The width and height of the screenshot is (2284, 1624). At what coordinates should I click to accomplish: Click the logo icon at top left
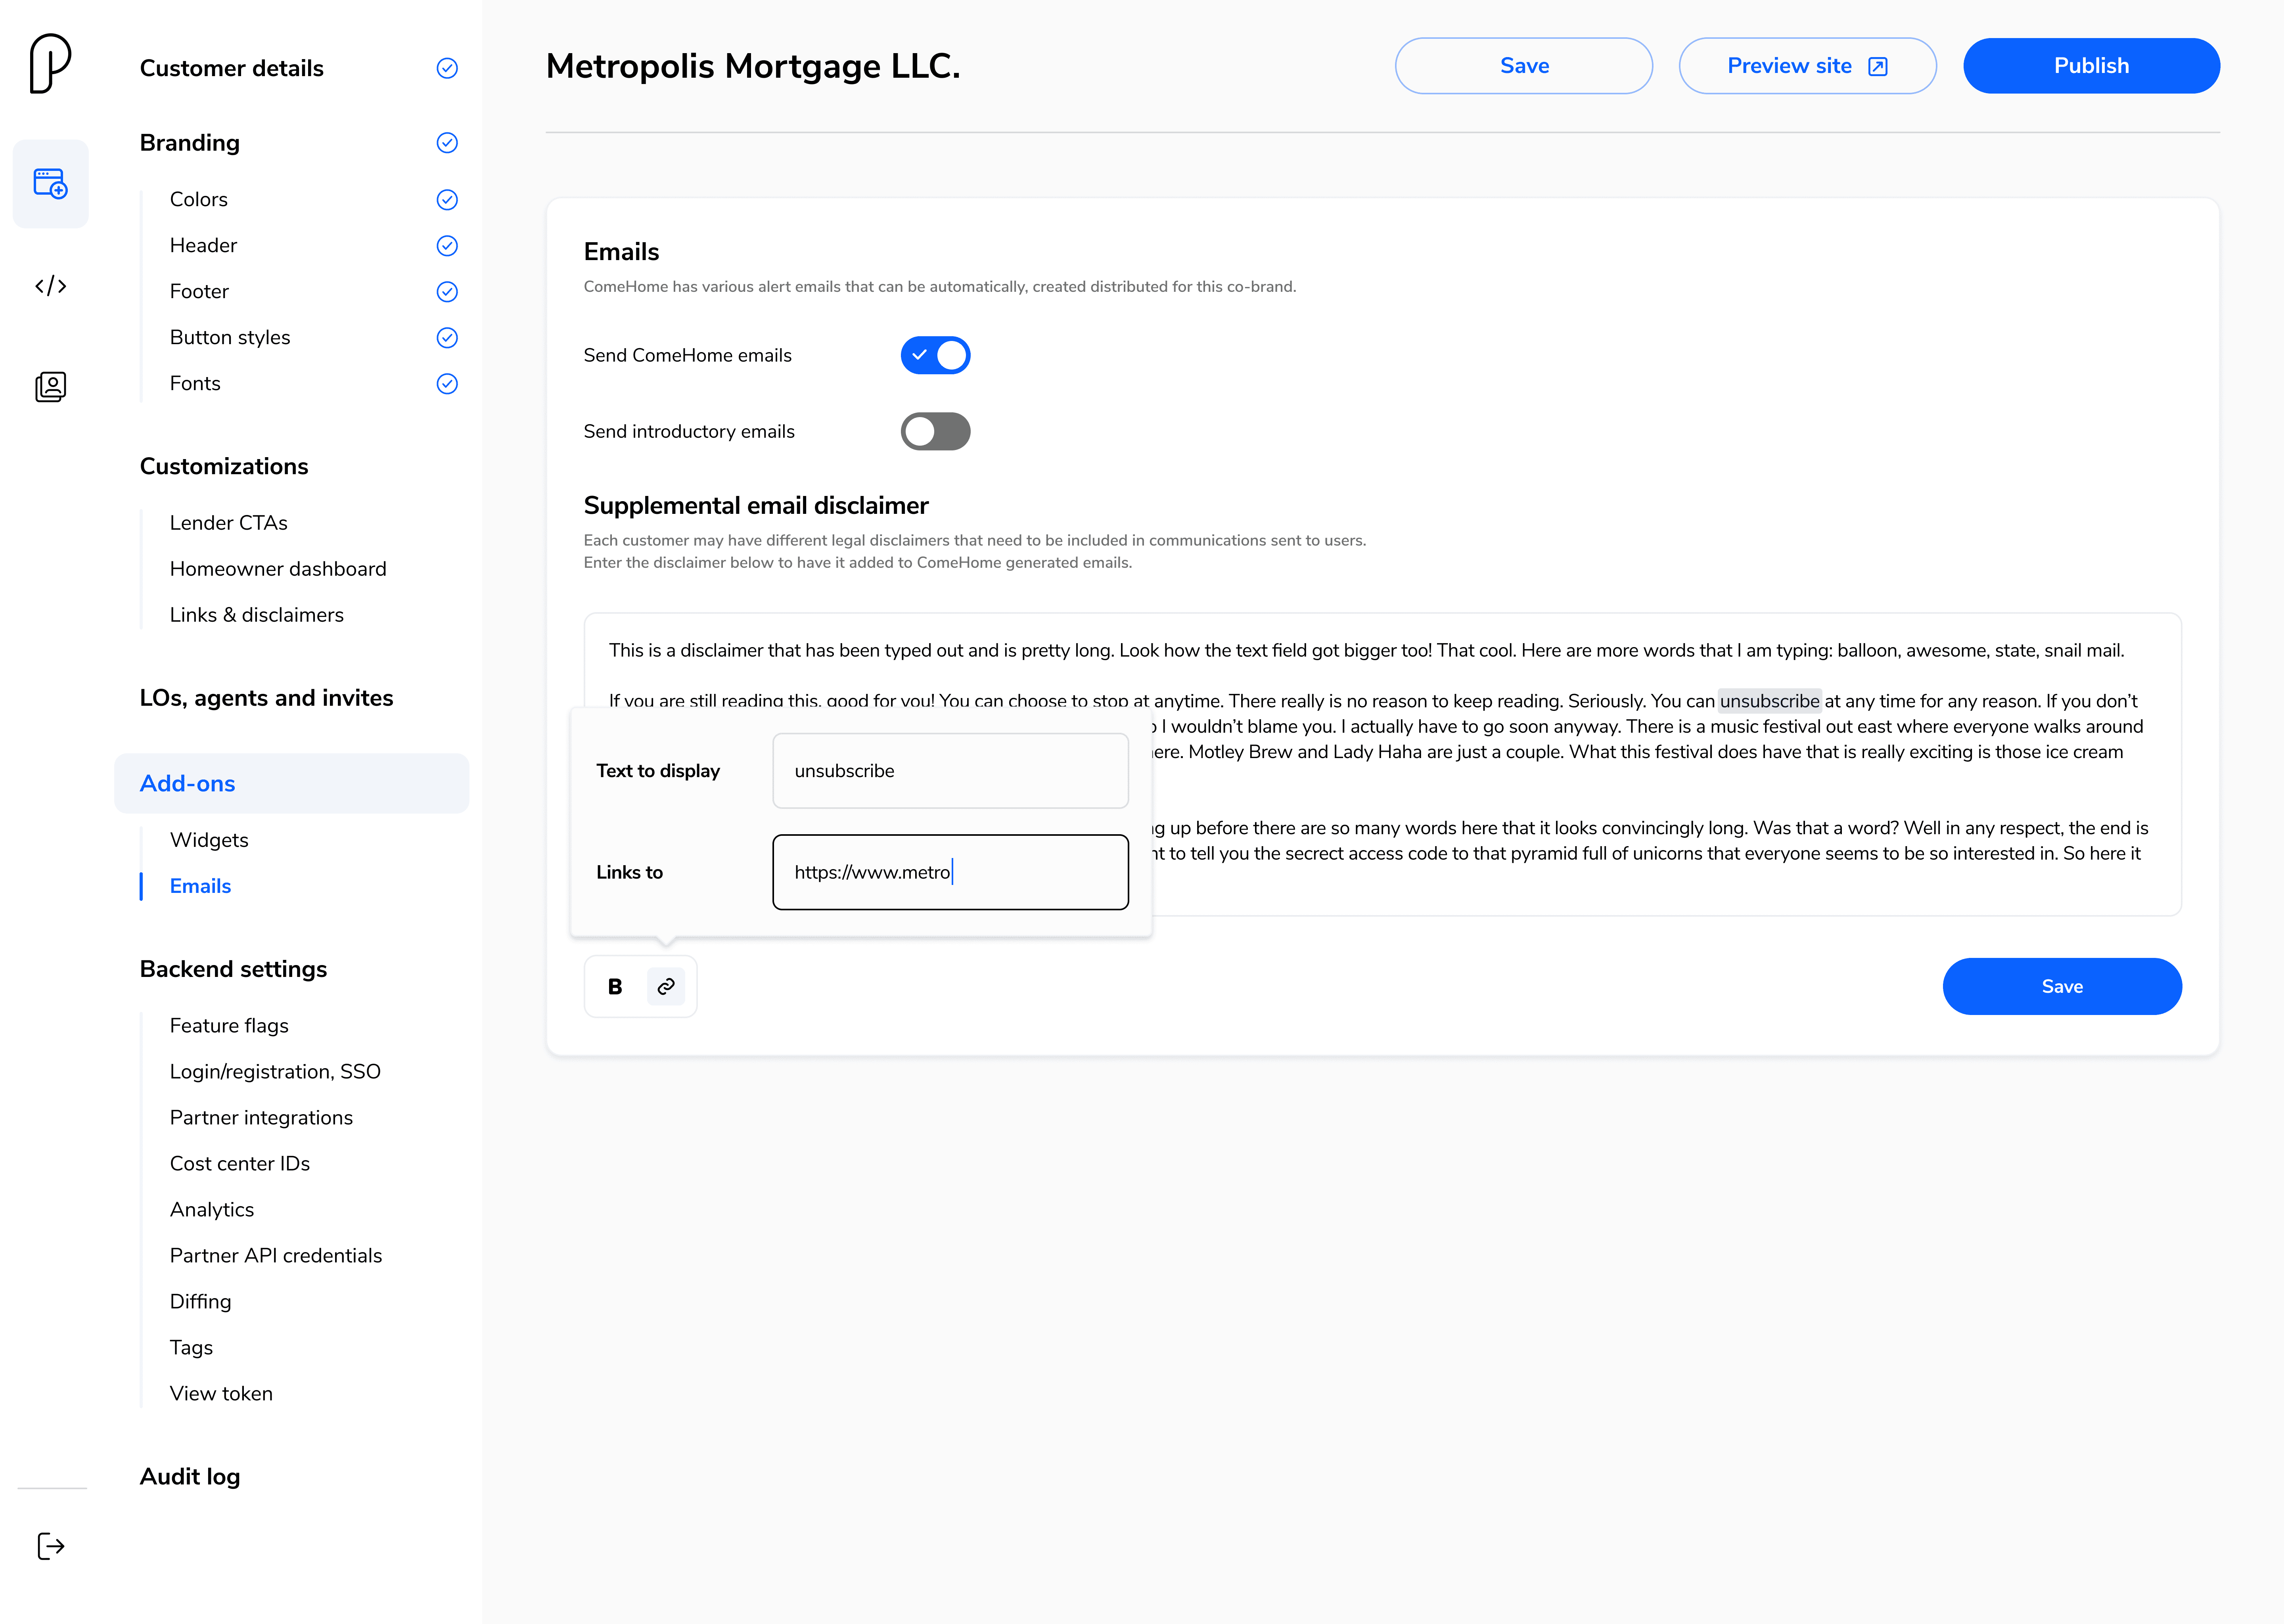50,64
